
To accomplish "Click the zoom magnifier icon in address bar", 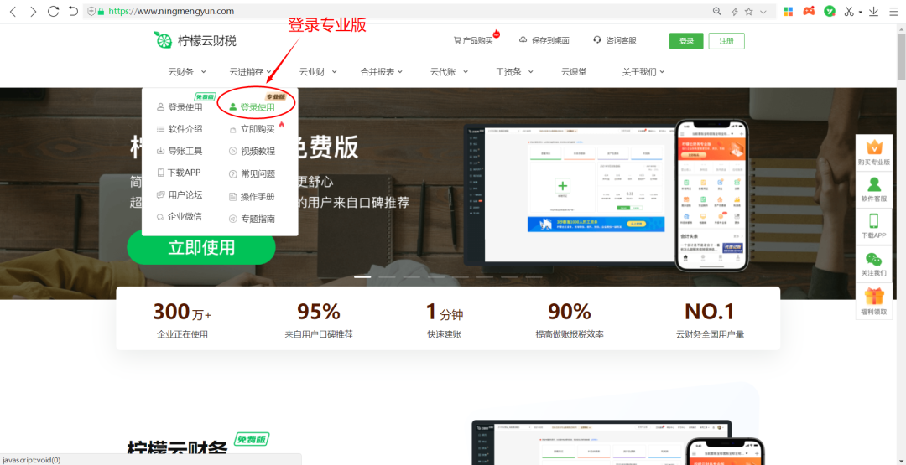I will pyautogui.click(x=717, y=11).
